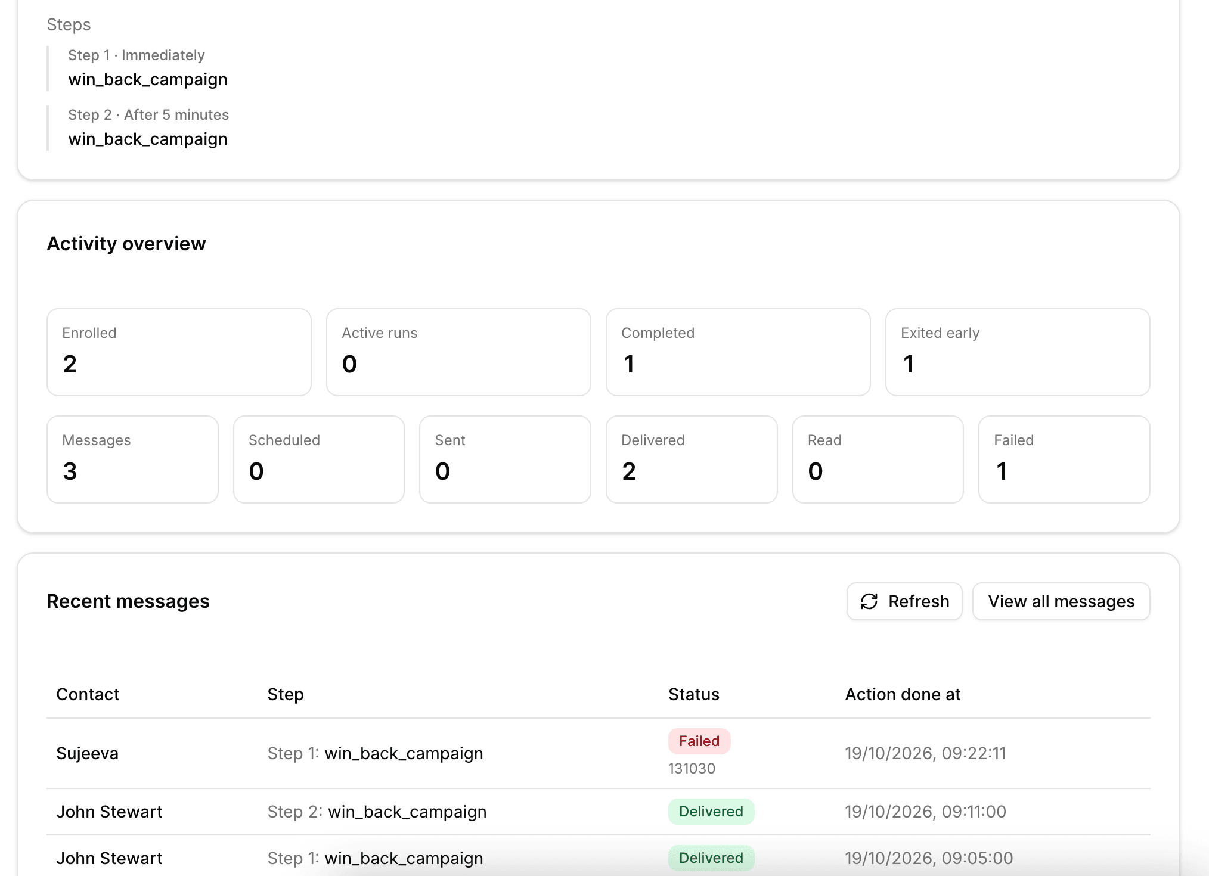Image resolution: width=1209 pixels, height=876 pixels.
Task: Click the Sujeeva contact name
Action: click(x=88, y=753)
